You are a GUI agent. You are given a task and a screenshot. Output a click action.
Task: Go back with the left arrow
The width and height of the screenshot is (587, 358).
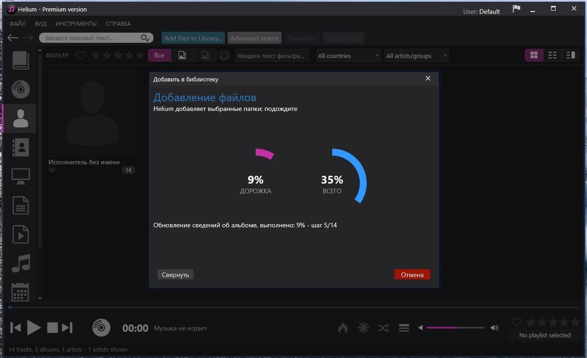point(13,38)
